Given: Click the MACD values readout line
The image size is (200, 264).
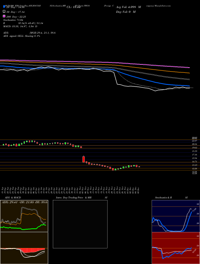Looking at the screenshot, I should [20, 26].
